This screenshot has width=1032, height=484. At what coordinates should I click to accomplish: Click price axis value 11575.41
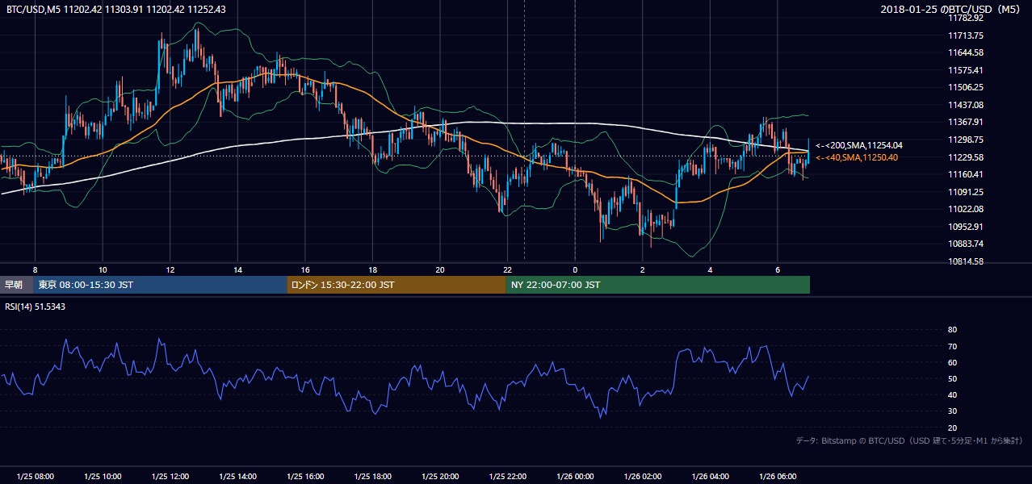coord(966,70)
